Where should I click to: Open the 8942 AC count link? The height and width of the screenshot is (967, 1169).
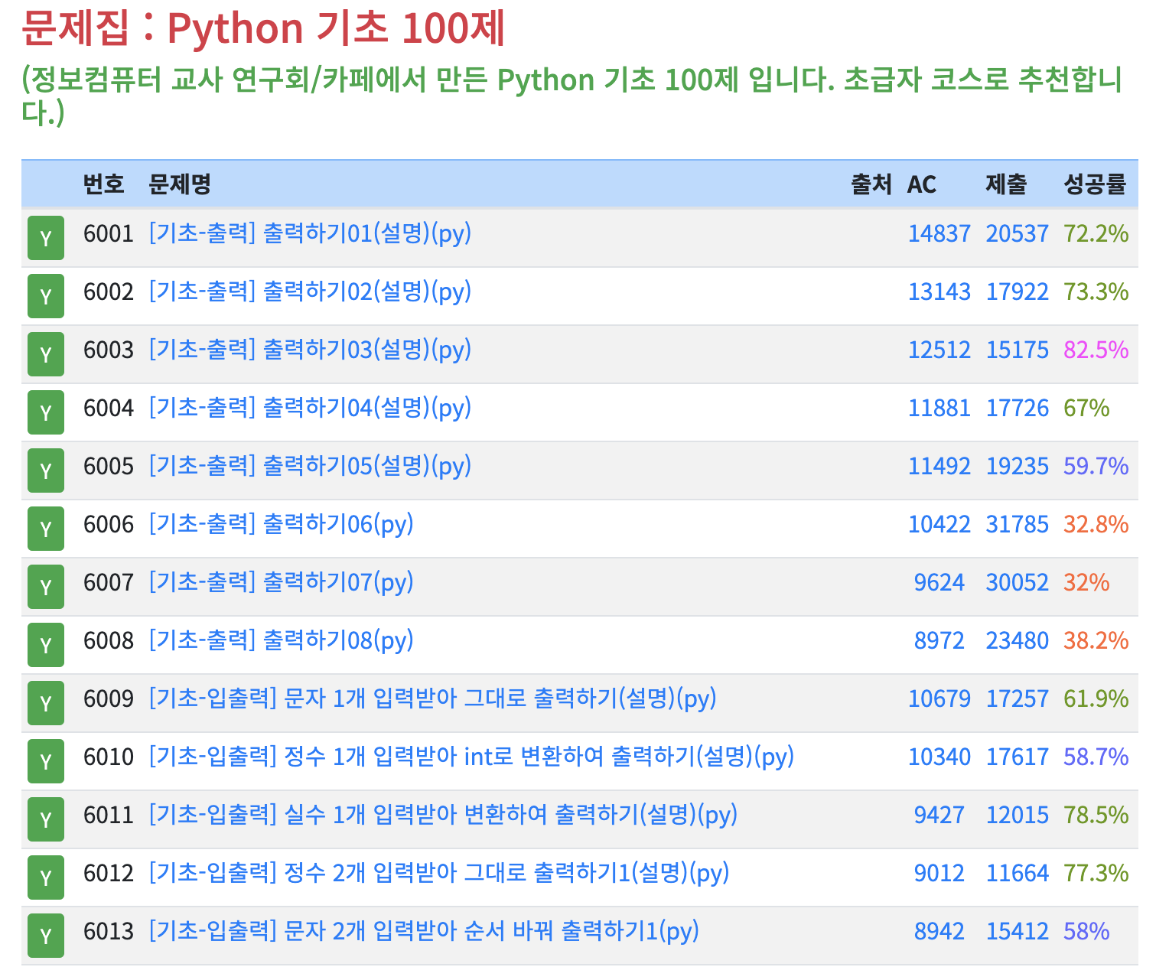(x=939, y=931)
